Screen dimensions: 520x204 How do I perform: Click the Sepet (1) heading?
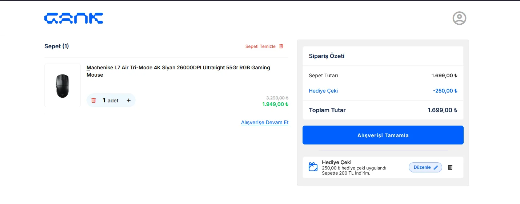57,46
